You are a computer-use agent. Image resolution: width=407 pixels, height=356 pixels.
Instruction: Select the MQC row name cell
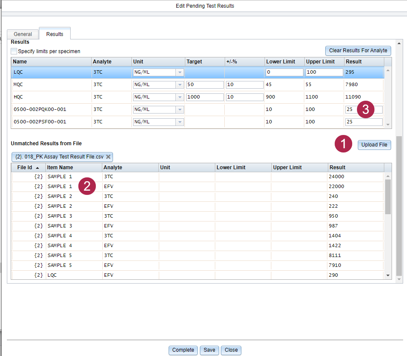(x=18, y=85)
